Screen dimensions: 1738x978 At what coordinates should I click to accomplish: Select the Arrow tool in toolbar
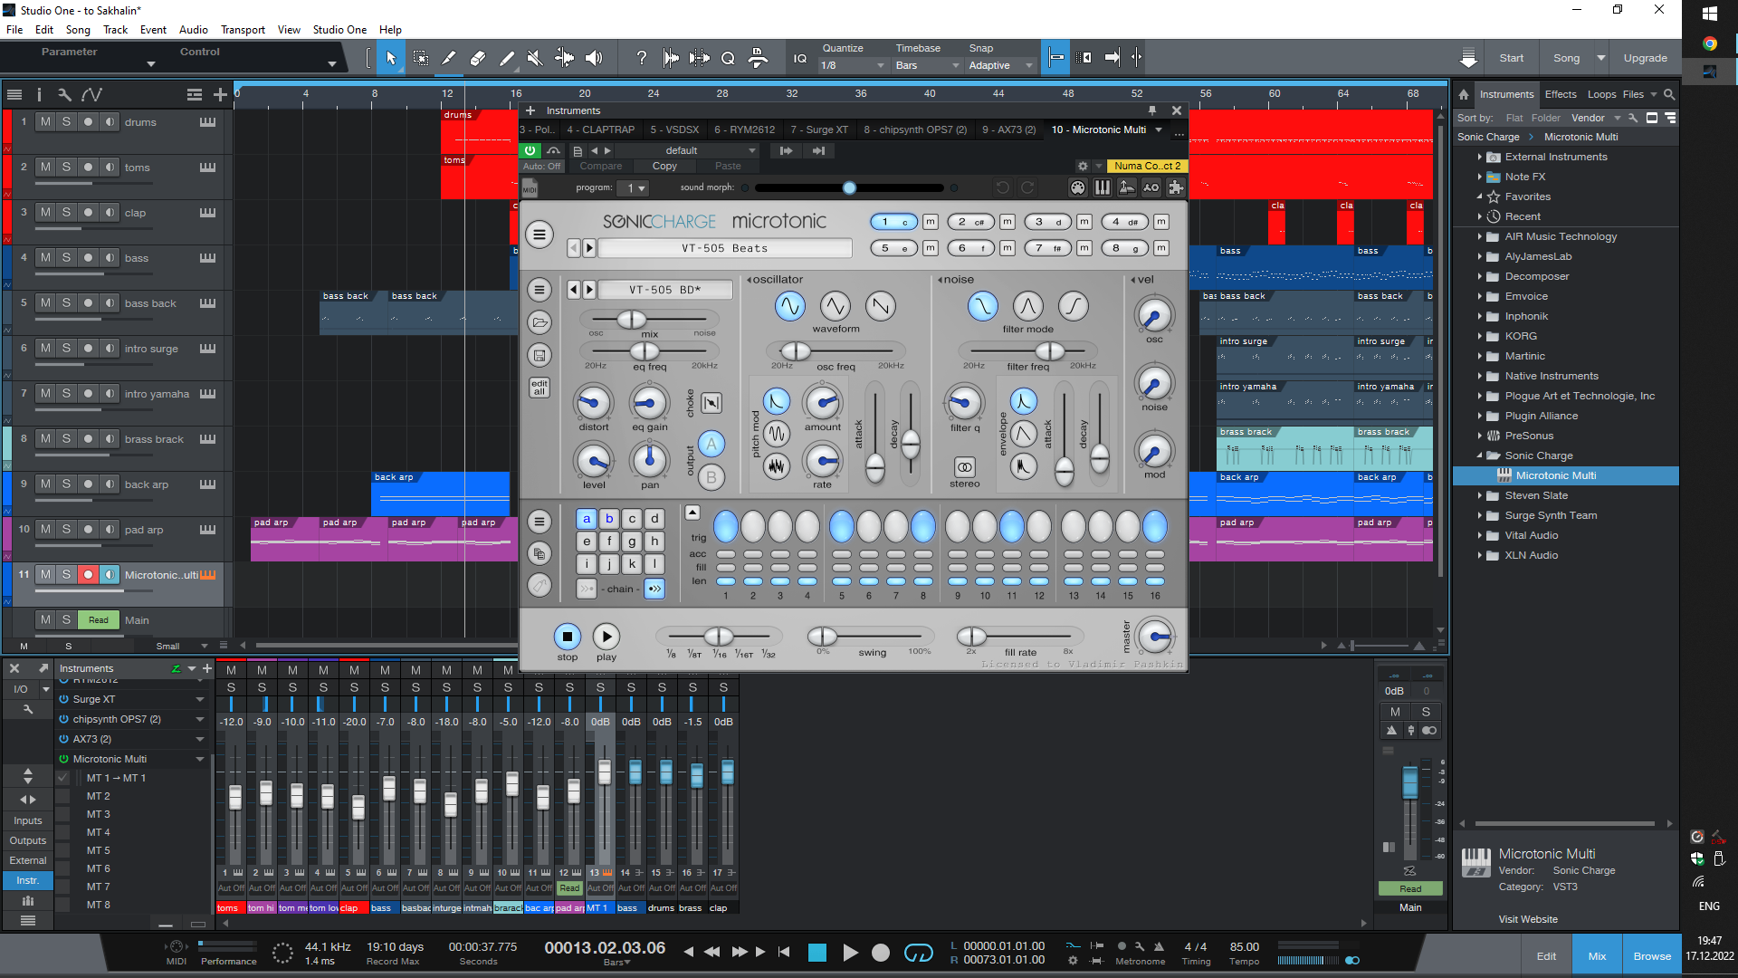(x=391, y=58)
